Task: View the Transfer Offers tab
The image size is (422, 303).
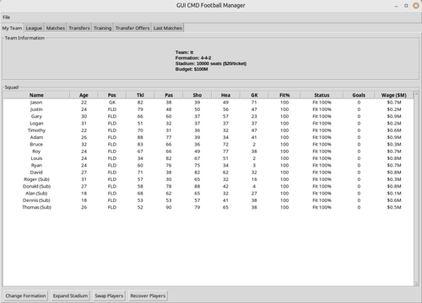Action: coord(133,28)
